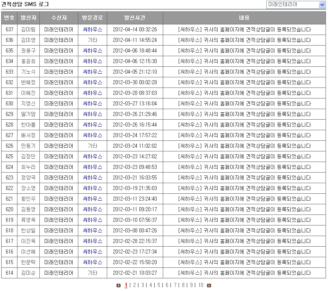Click current page 1 in pagination
The width and height of the screenshot is (328, 291).
pos(126,285)
